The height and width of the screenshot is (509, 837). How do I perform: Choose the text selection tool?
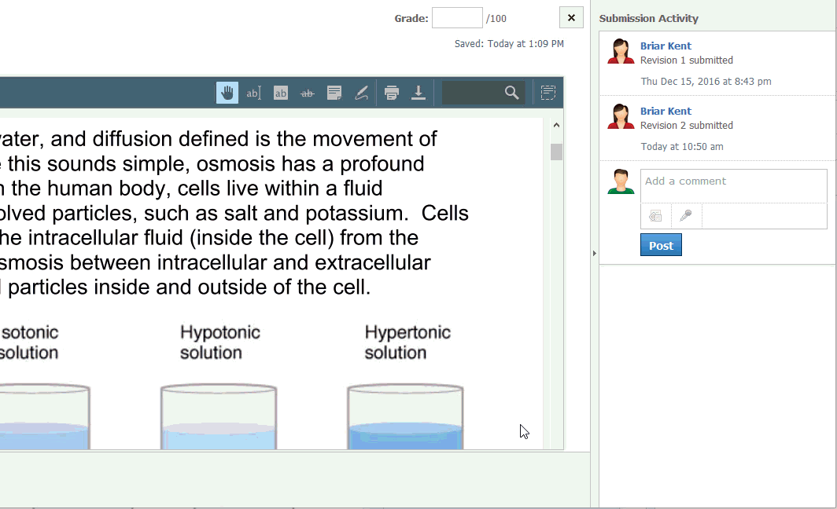253,93
